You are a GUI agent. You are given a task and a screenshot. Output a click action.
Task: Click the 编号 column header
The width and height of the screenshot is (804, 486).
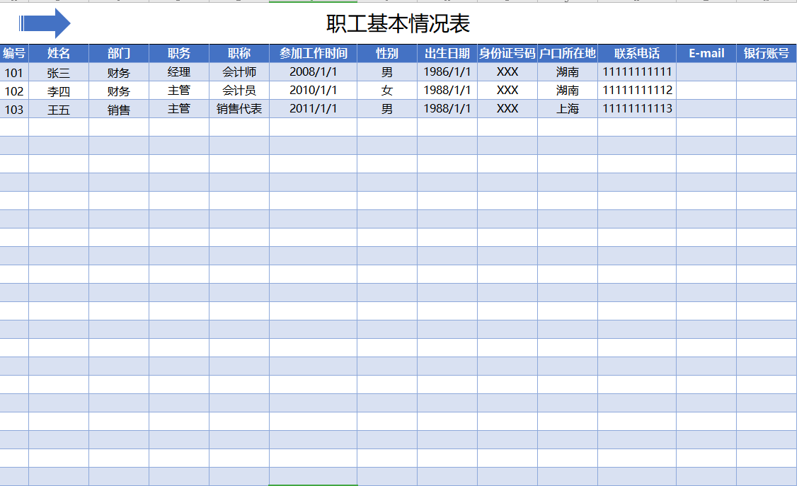(13, 53)
